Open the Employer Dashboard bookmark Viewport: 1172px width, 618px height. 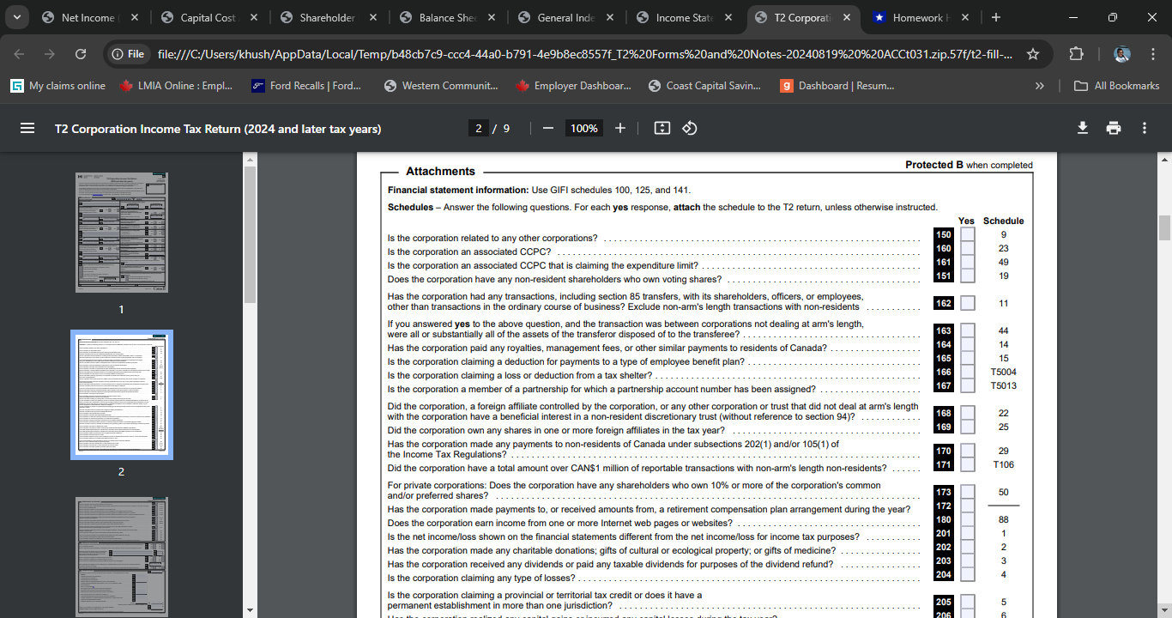[575, 86]
